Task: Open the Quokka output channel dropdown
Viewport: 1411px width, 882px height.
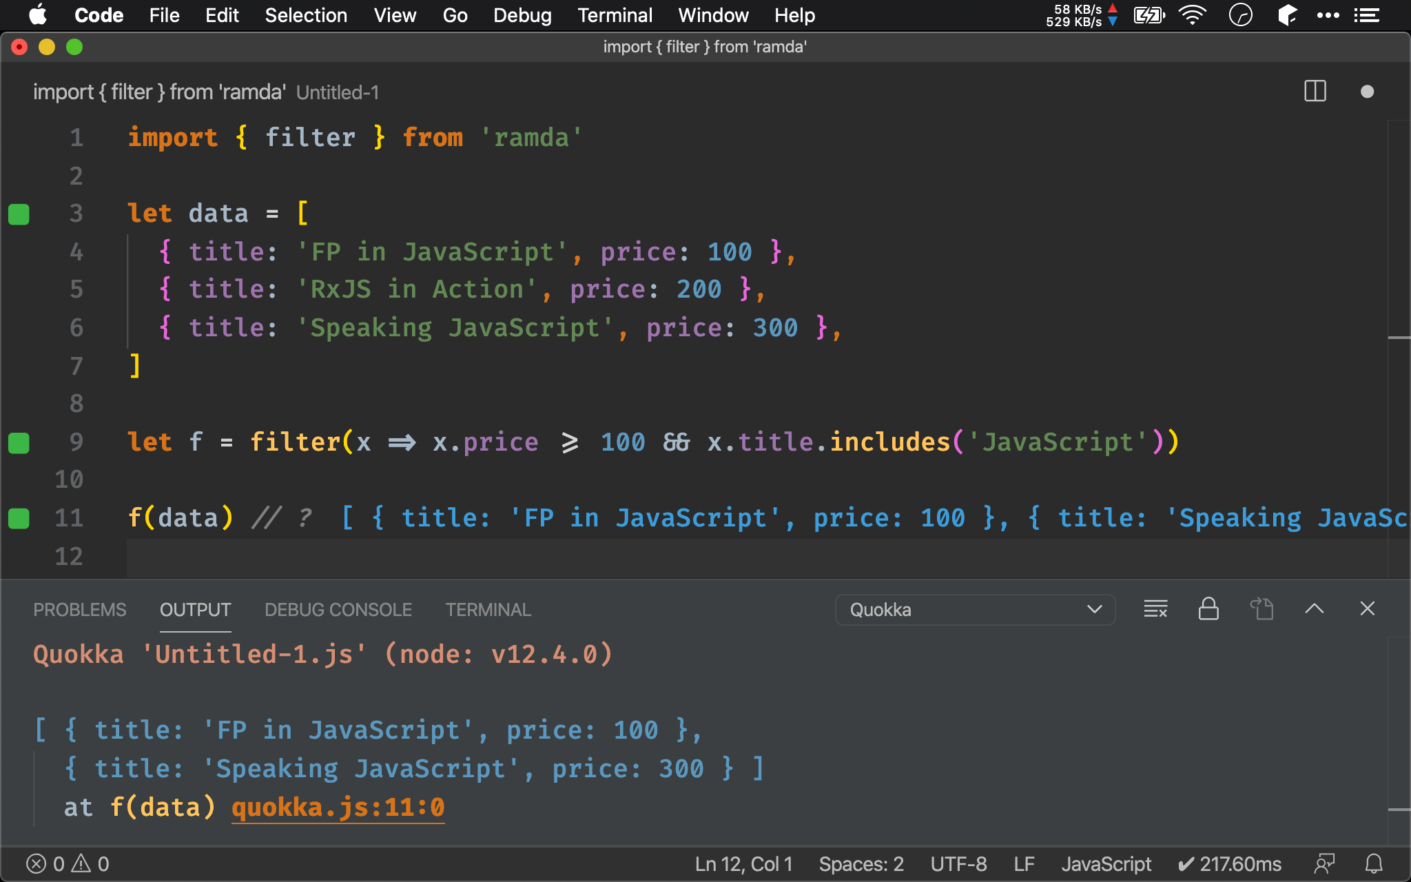Action: pos(975,610)
